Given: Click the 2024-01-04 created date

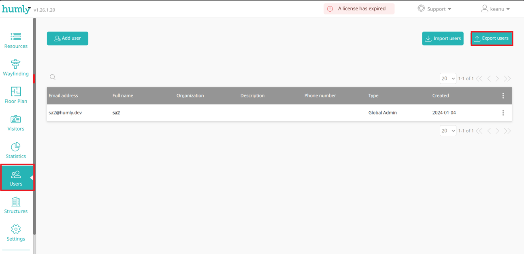Looking at the screenshot, I should click(444, 113).
